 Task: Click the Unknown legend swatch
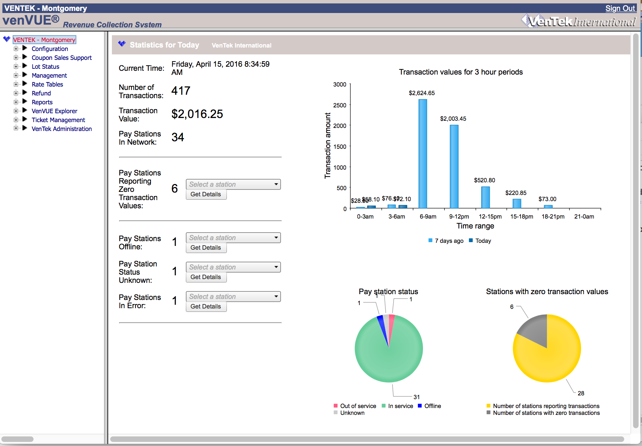[x=336, y=412]
